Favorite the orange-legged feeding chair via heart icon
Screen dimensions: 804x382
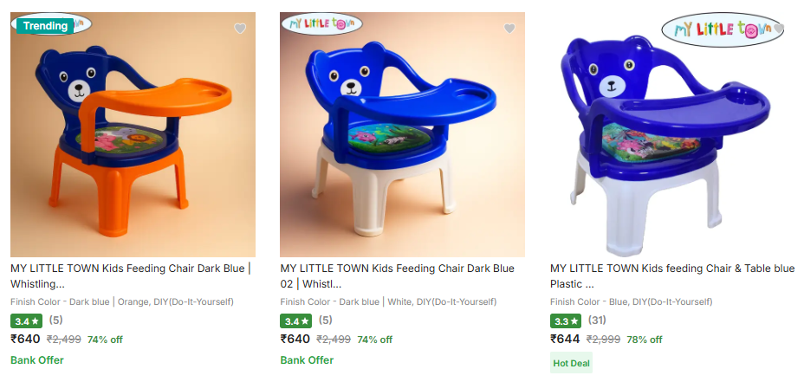point(240,29)
